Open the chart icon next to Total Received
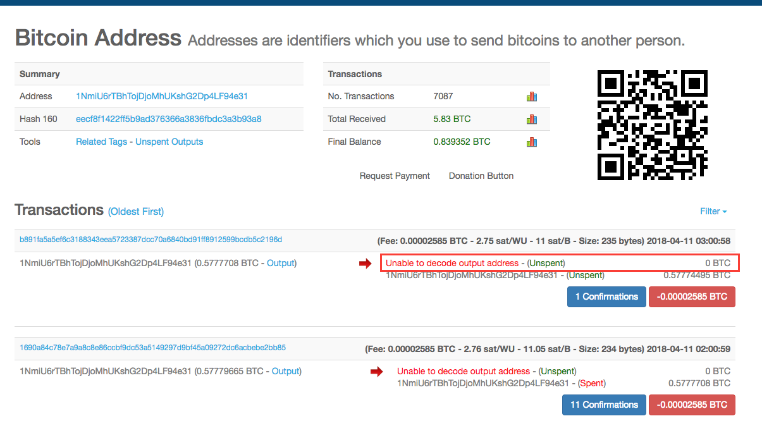Viewport: 762px width, 440px height. coord(532,119)
